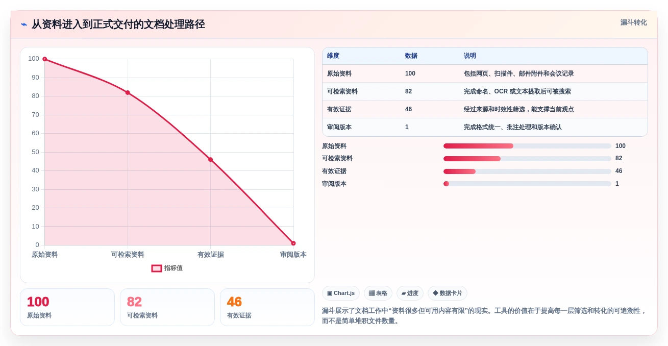Click the page title 从资料进入到正式交付的文档处理路径
Screen dimensions: 668x346
point(118,24)
